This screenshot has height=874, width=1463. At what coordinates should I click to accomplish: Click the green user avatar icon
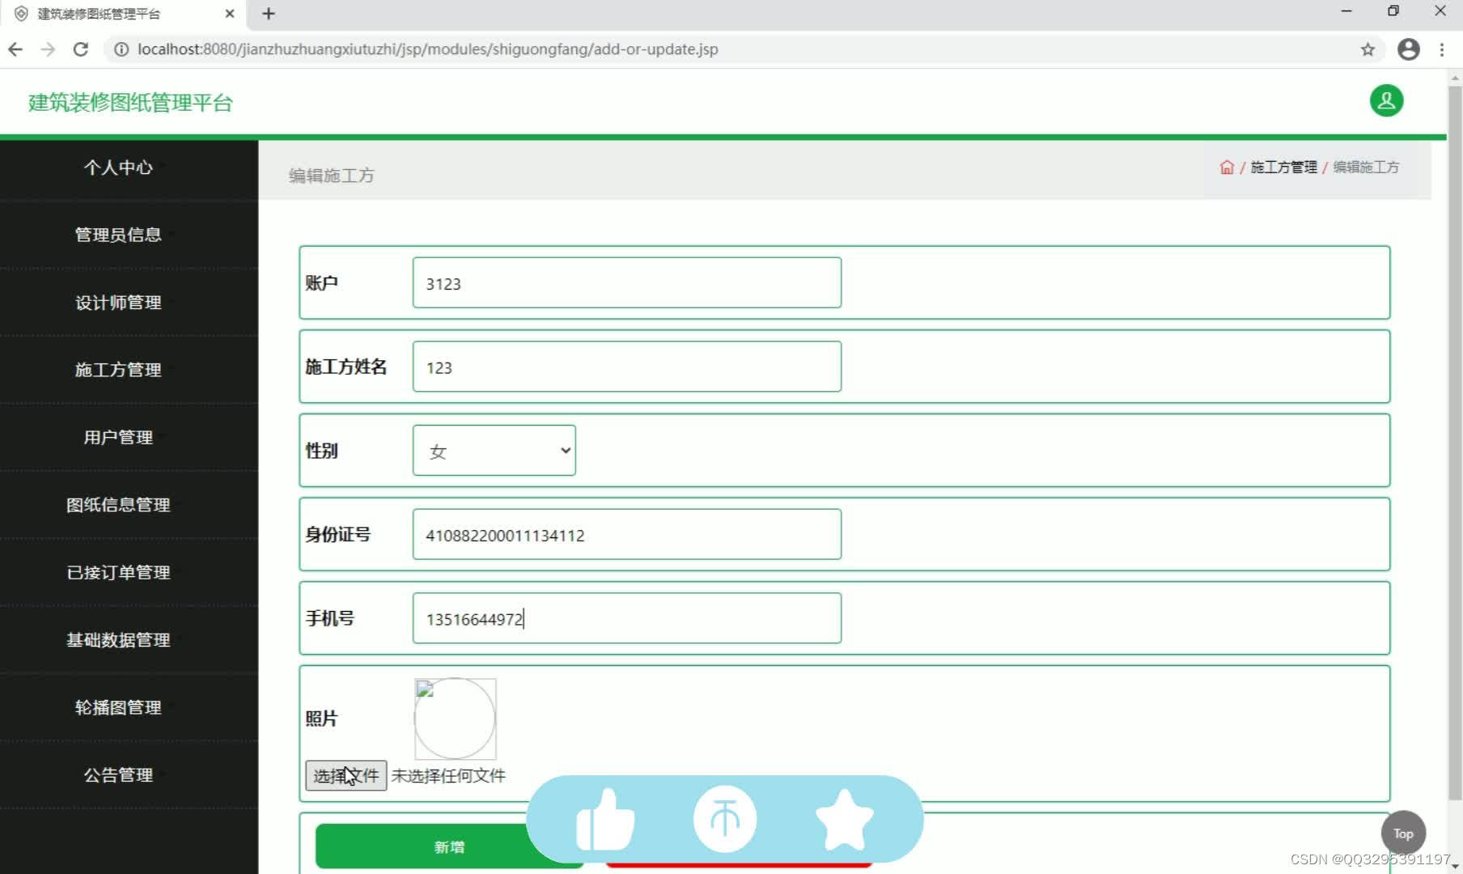pyautogui.click(x=1386, y=101)
